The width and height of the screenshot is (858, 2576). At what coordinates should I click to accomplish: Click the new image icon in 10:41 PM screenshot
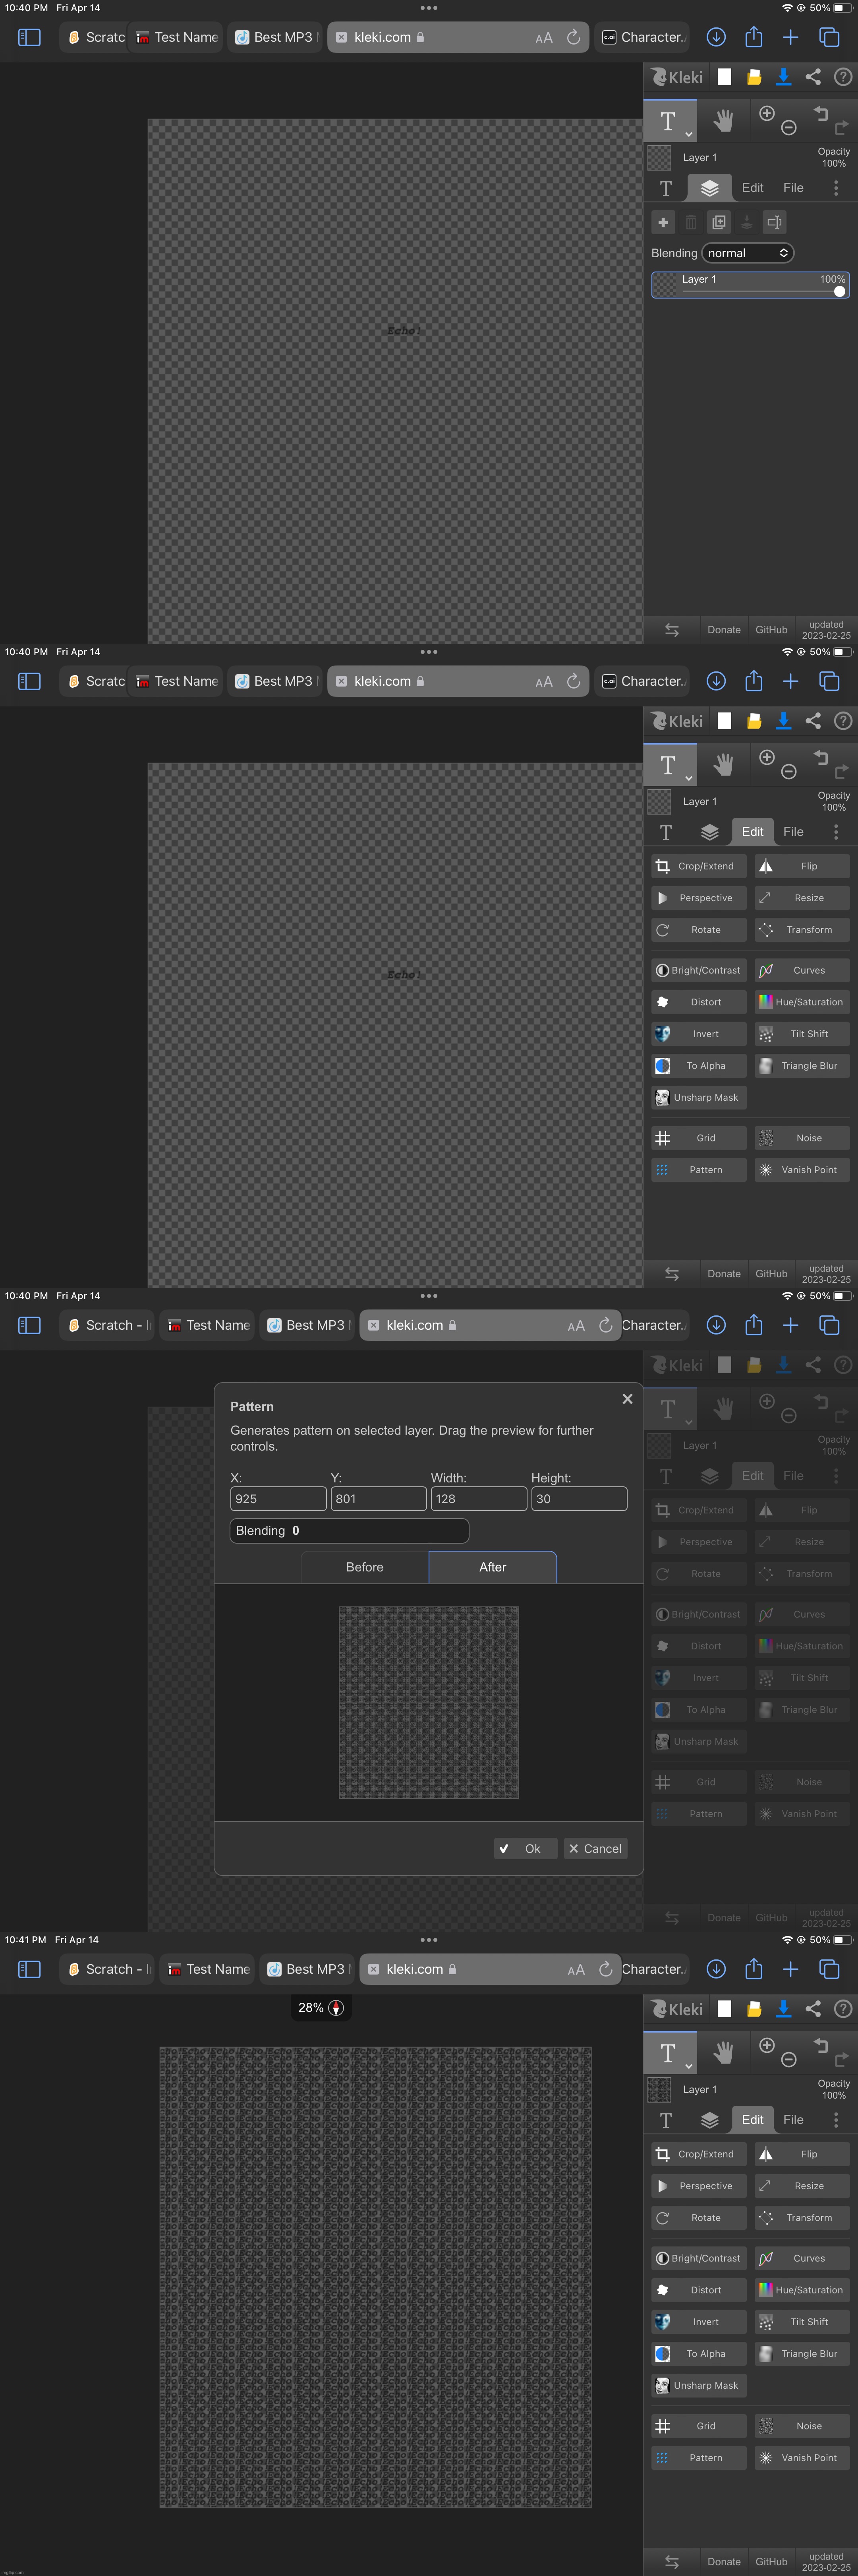(724, 2009)
